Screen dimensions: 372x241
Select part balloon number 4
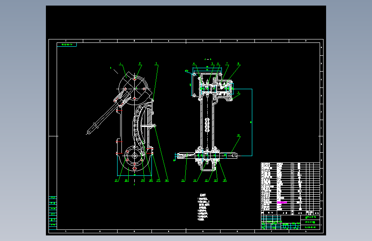(x=194, y=63)
